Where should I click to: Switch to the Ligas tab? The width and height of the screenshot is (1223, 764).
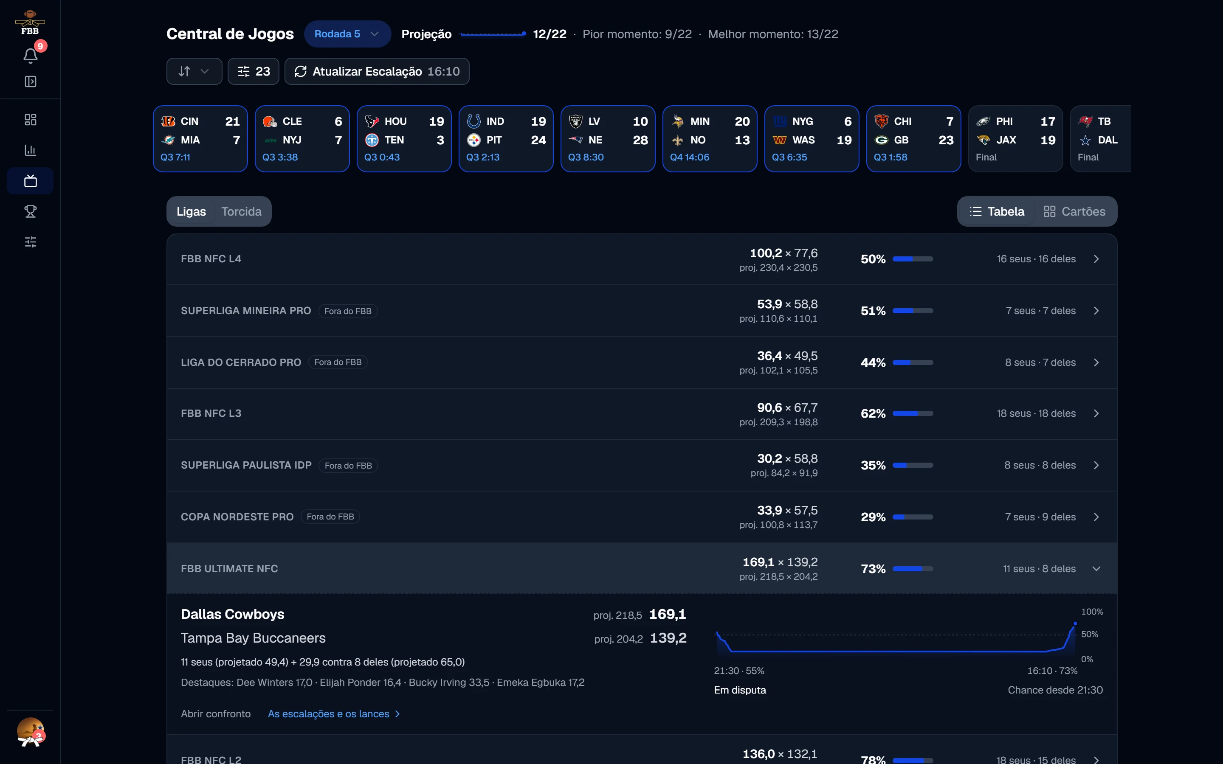coord(191,211)
